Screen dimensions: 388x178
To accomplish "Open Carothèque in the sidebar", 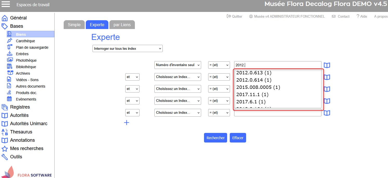I will click(25, 41).
